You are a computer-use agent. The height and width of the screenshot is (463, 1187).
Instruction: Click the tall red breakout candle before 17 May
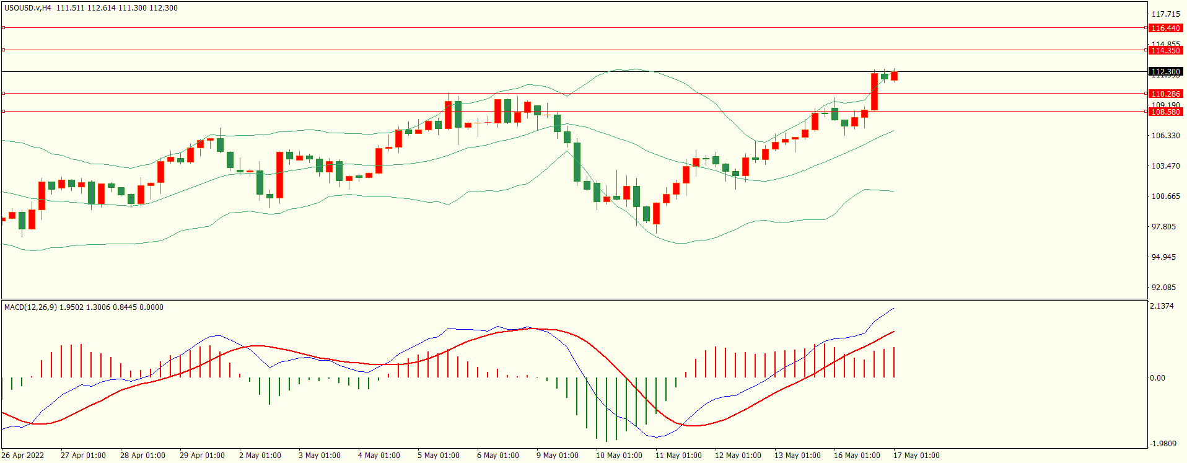point(874,92)
